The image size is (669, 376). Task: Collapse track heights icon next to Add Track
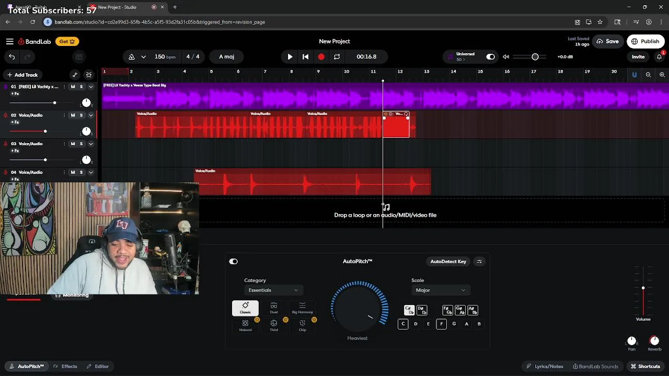click(x=89, y=75)
